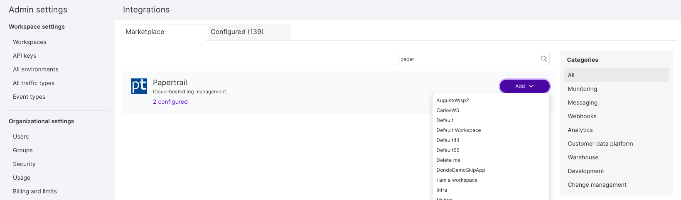
Task: Go to All environments page
Action: 35,69
